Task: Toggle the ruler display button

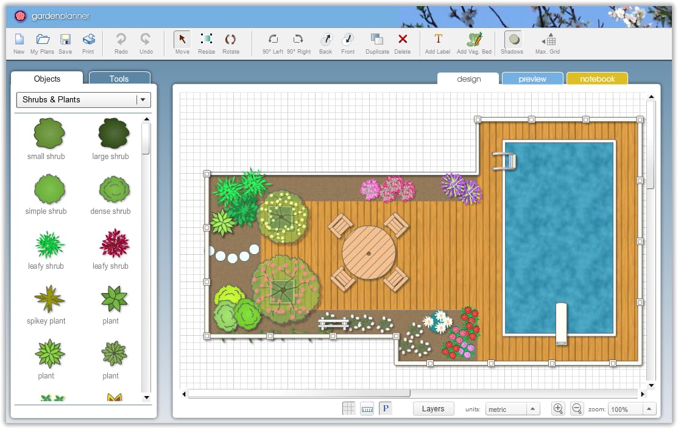Action: [x=367, y=409]
